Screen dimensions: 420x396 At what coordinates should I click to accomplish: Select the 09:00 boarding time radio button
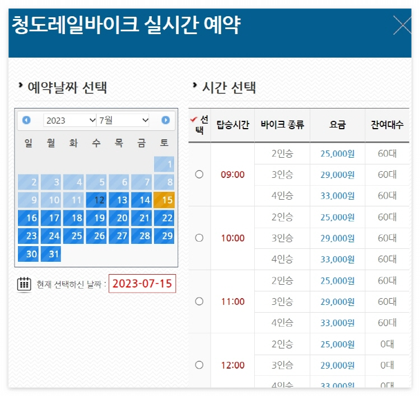click(199, 175)
